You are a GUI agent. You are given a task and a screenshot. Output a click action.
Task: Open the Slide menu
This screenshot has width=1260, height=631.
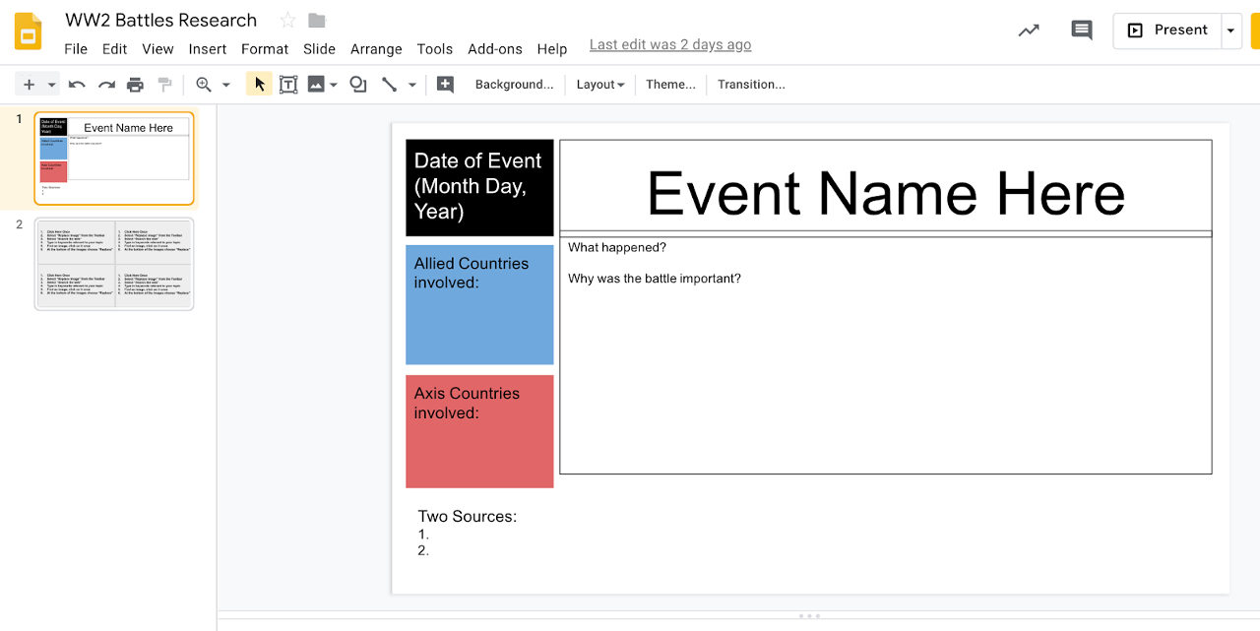[320, 48]
